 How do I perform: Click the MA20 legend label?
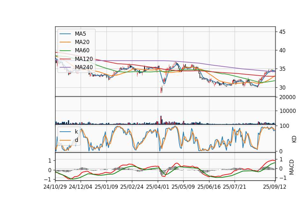point(82,42)
